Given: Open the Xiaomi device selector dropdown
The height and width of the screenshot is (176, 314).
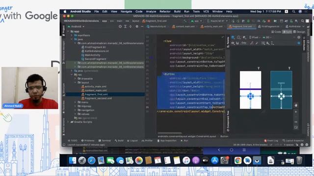Looking at the screenshot, I should pos(217,21).
